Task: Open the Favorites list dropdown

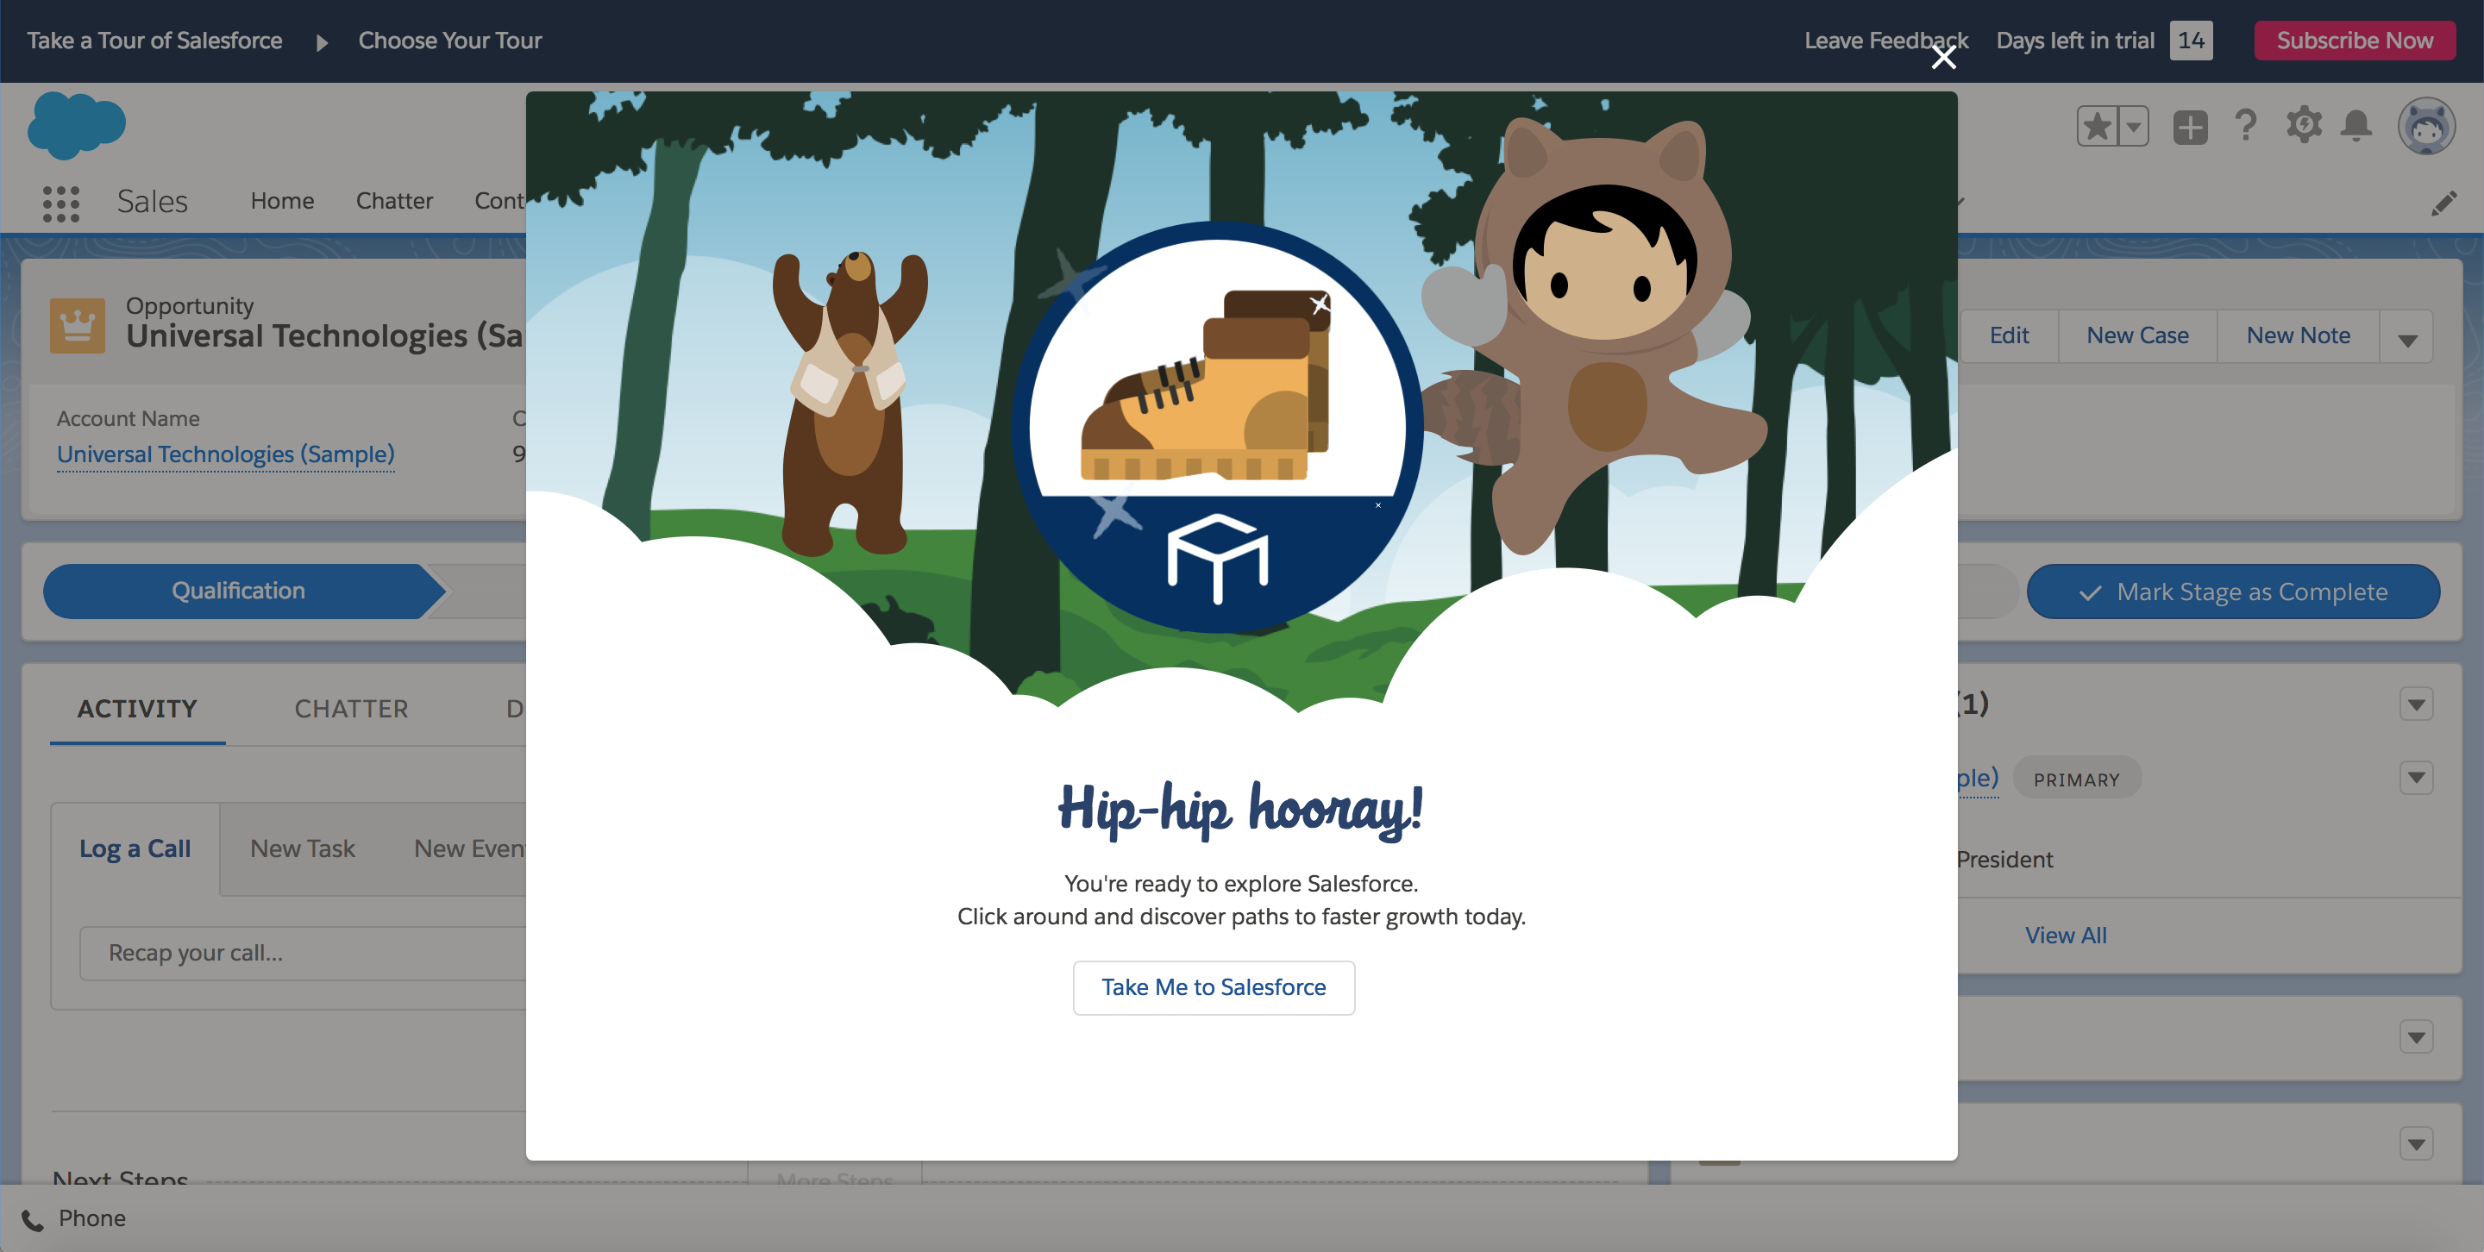Action: 2133,126
